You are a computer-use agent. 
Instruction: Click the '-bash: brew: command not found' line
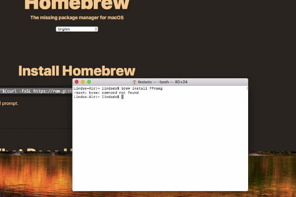point(106,93)
